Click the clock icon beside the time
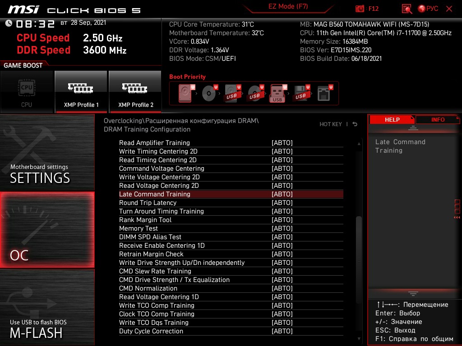 (x=9, y=23)
